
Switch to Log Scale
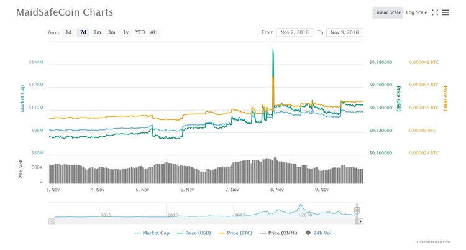click(x=416, y=12)
